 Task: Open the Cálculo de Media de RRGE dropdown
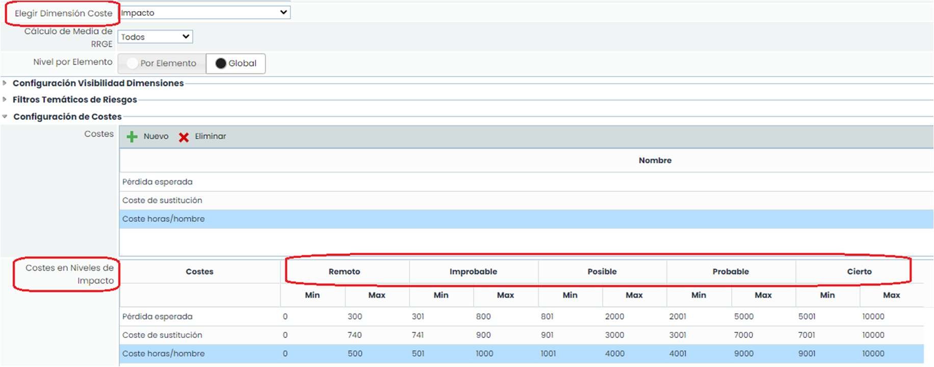[155, 37]
